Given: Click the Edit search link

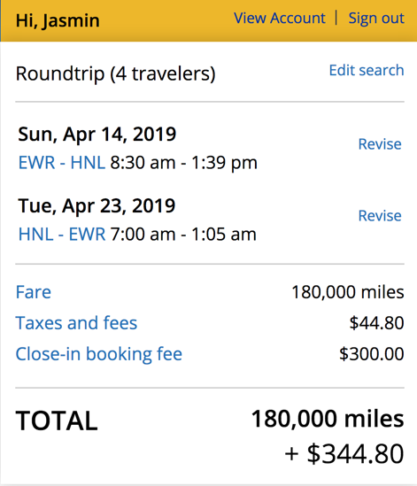Looking at the screenshot, I should tap(367, 70).
